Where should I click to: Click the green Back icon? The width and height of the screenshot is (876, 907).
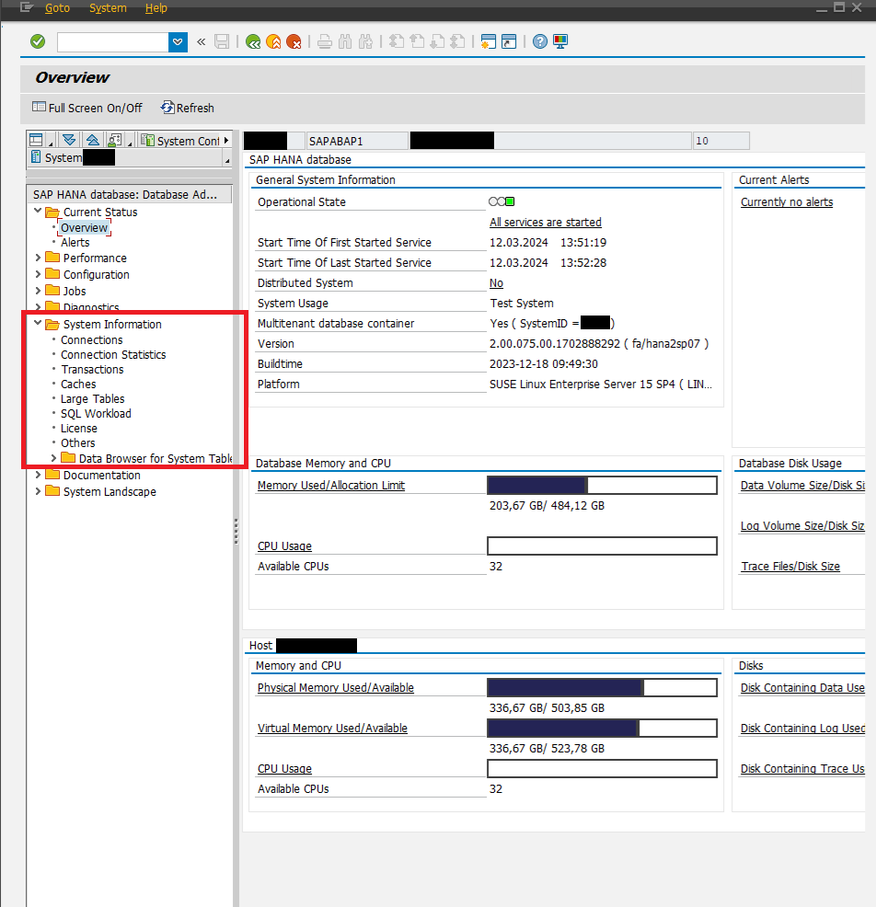pos(253,41)
